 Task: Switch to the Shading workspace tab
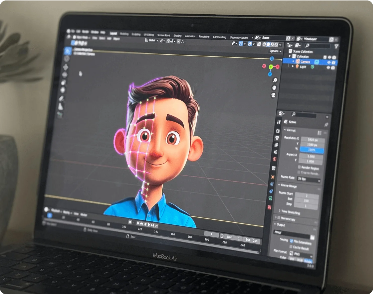177,36
